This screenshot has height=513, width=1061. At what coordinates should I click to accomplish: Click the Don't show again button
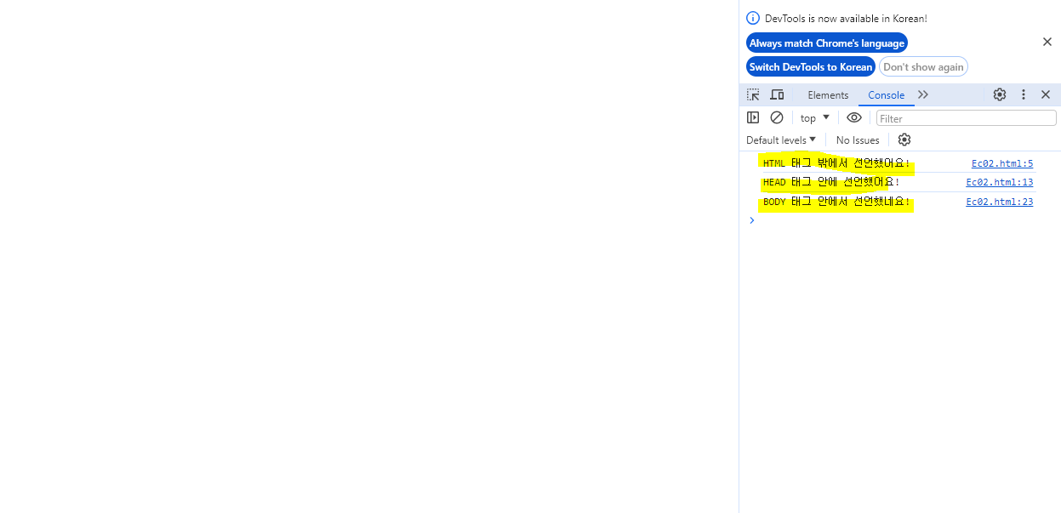923,66
